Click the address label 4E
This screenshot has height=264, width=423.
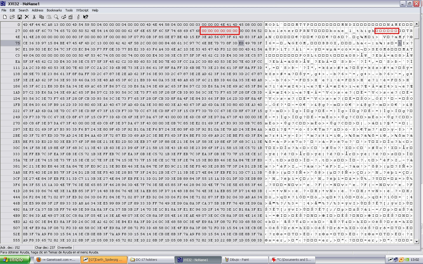tap(18, 37)
